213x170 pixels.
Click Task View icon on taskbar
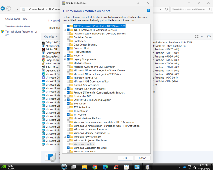(x=74, y=167)
